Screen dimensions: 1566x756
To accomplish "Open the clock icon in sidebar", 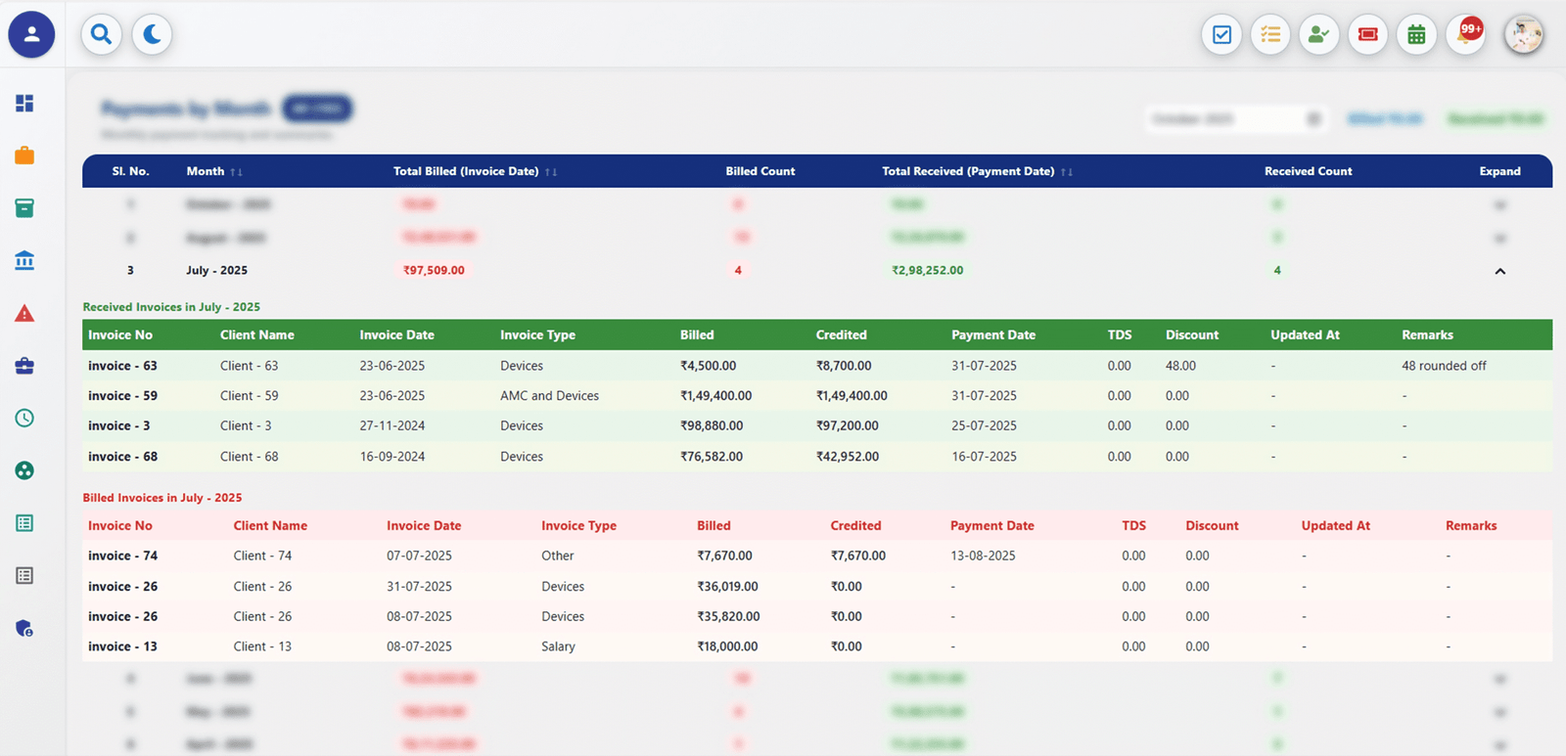I will [24, 418].
